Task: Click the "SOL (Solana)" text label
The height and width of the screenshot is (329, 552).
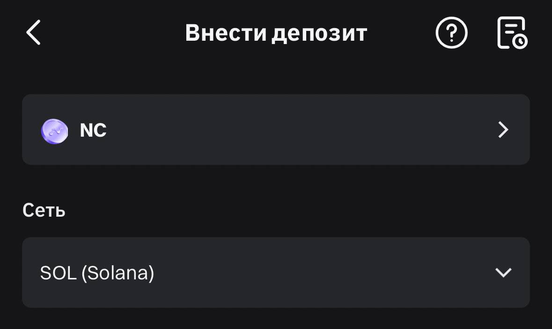Action: click(x=97, y=273)
